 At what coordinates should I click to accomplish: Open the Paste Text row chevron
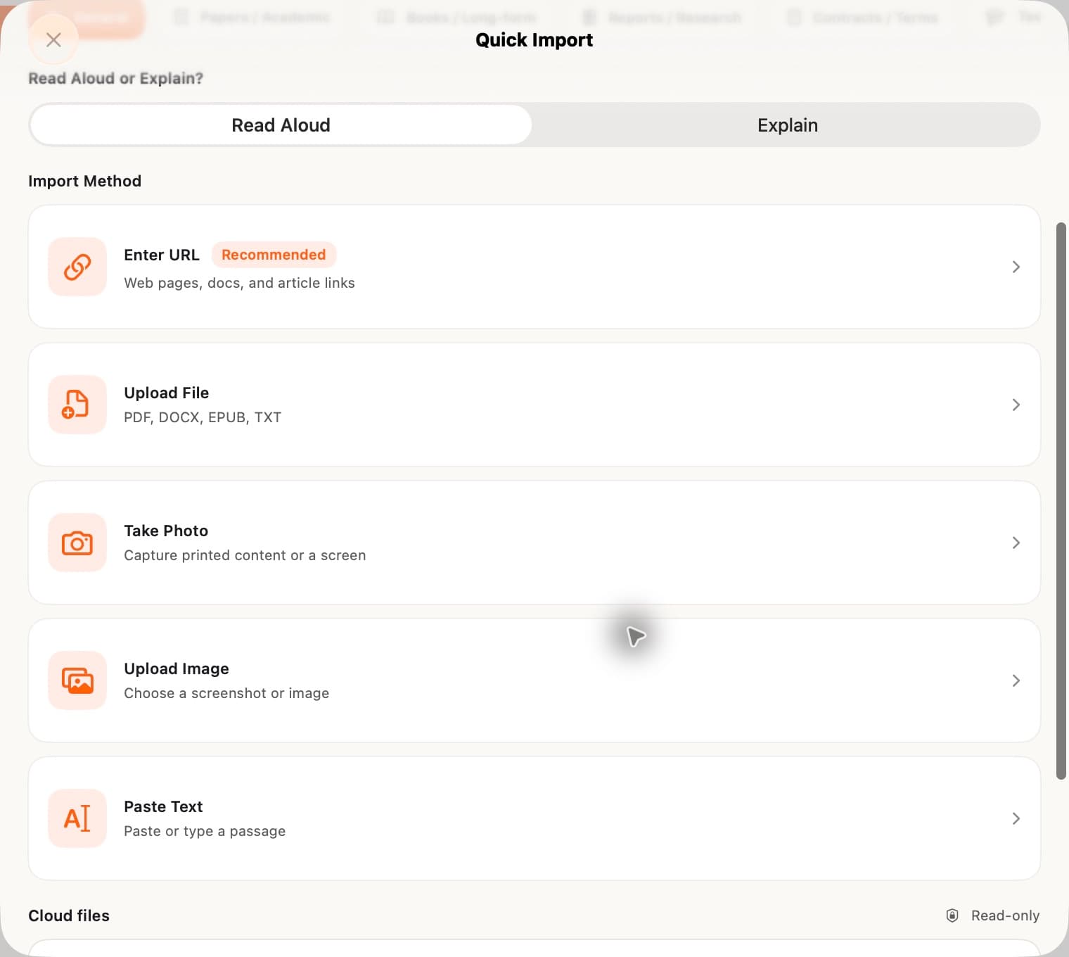(x=1016, y=818)
